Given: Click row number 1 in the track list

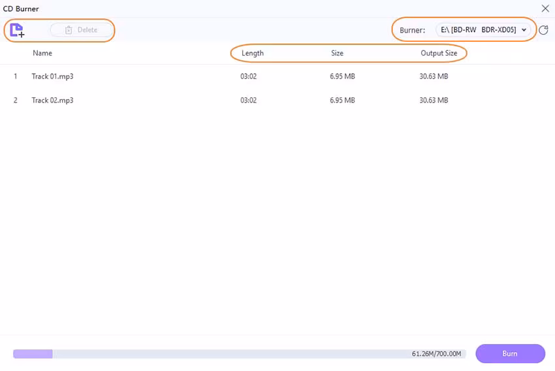Looking at the screenshot, I should (x=16, y=76).
